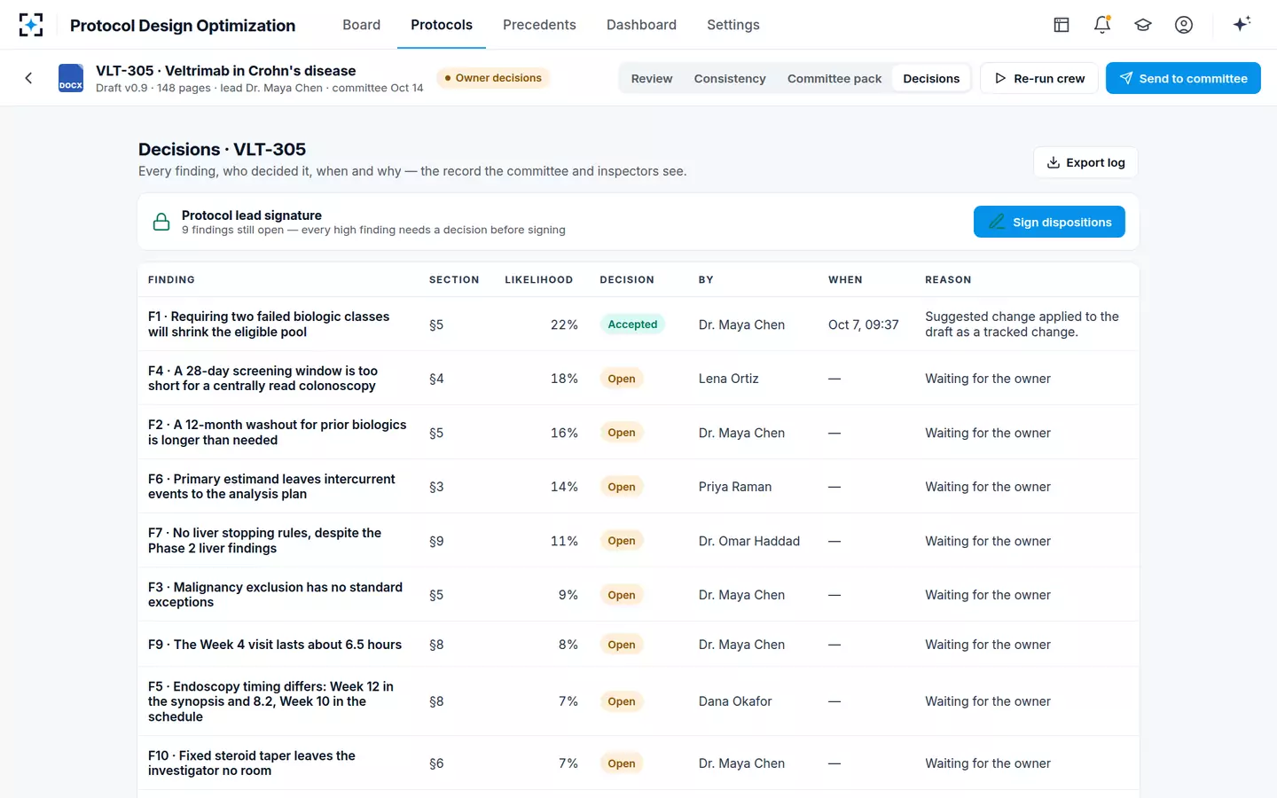Click Send to committee button
This screenshot has height=798, width=1277.
[x=1183, y=78]
